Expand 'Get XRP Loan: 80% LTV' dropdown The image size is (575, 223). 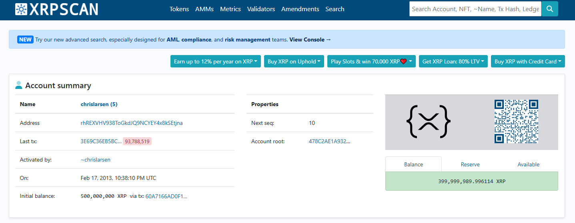(x=453, y=61)
